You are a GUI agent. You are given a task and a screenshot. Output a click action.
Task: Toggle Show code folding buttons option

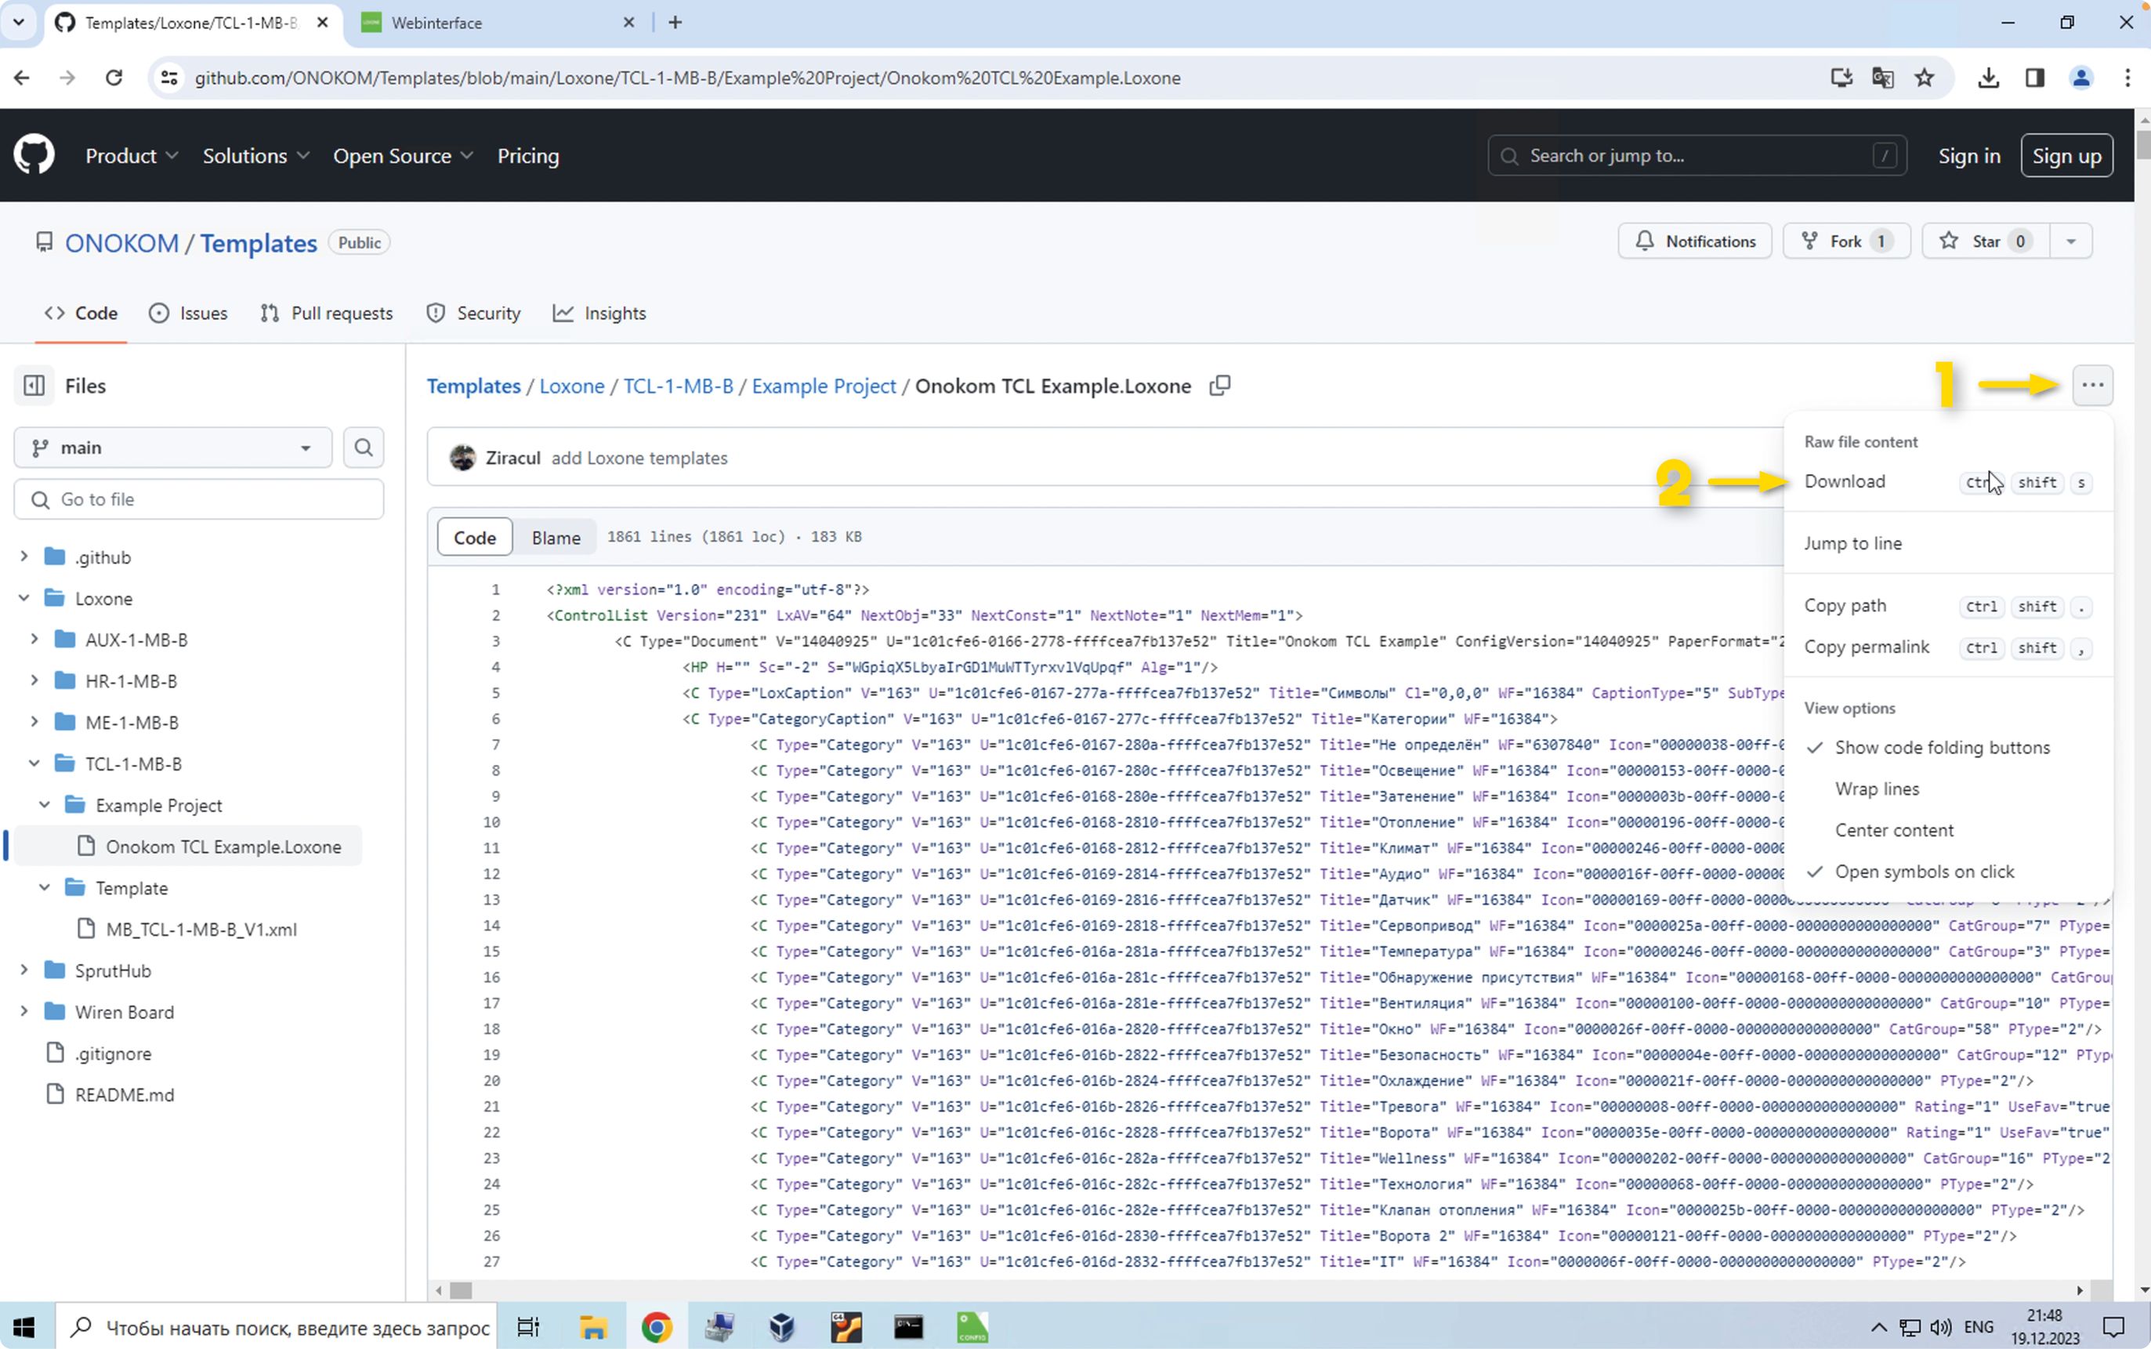click(1942, 748)
